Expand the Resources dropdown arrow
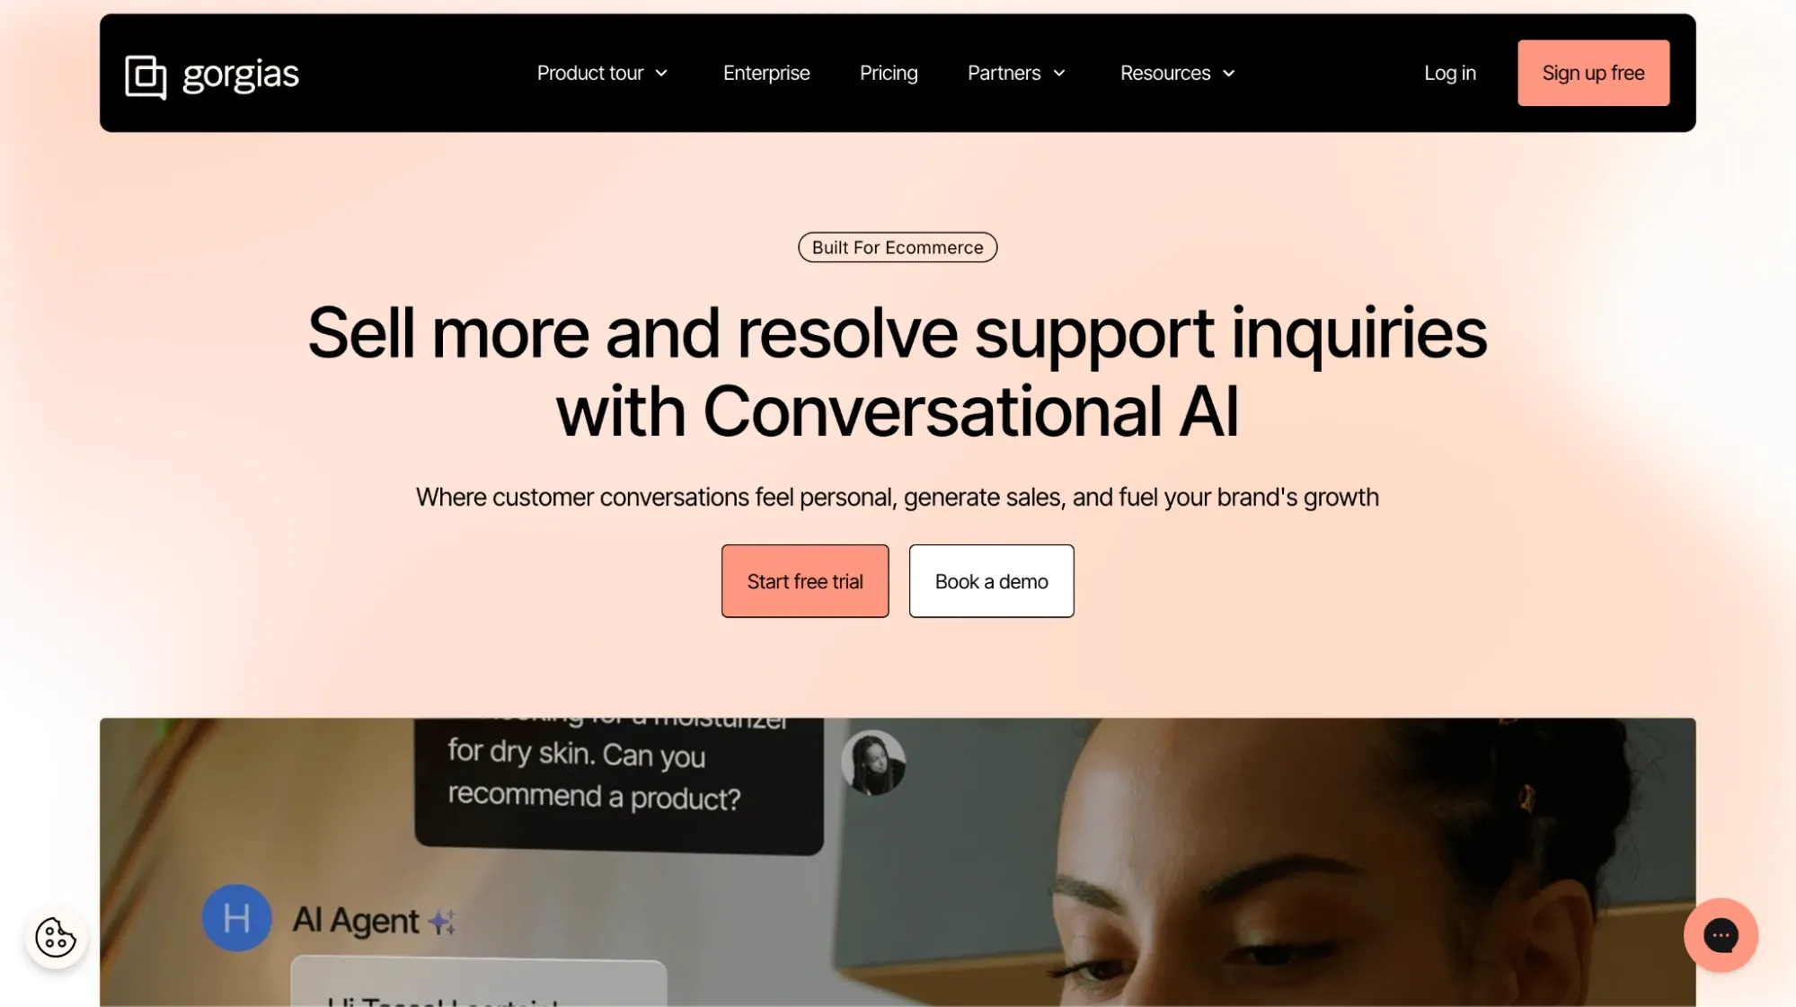This screenshot has width=1796, height=1007. click(1229, 74)
